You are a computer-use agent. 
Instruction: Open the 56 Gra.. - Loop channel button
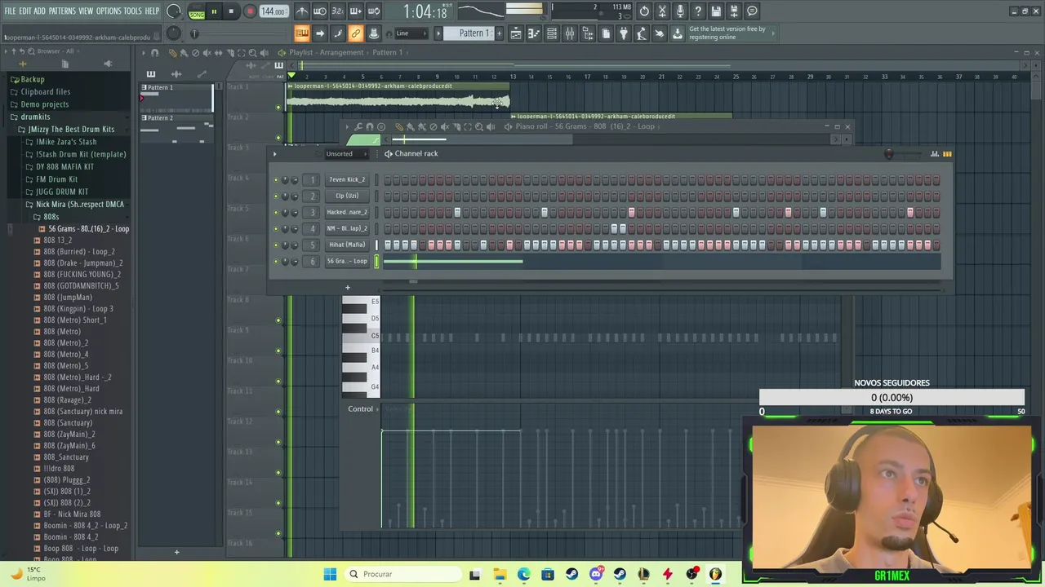pyautogui.click(x=347, y=261)
